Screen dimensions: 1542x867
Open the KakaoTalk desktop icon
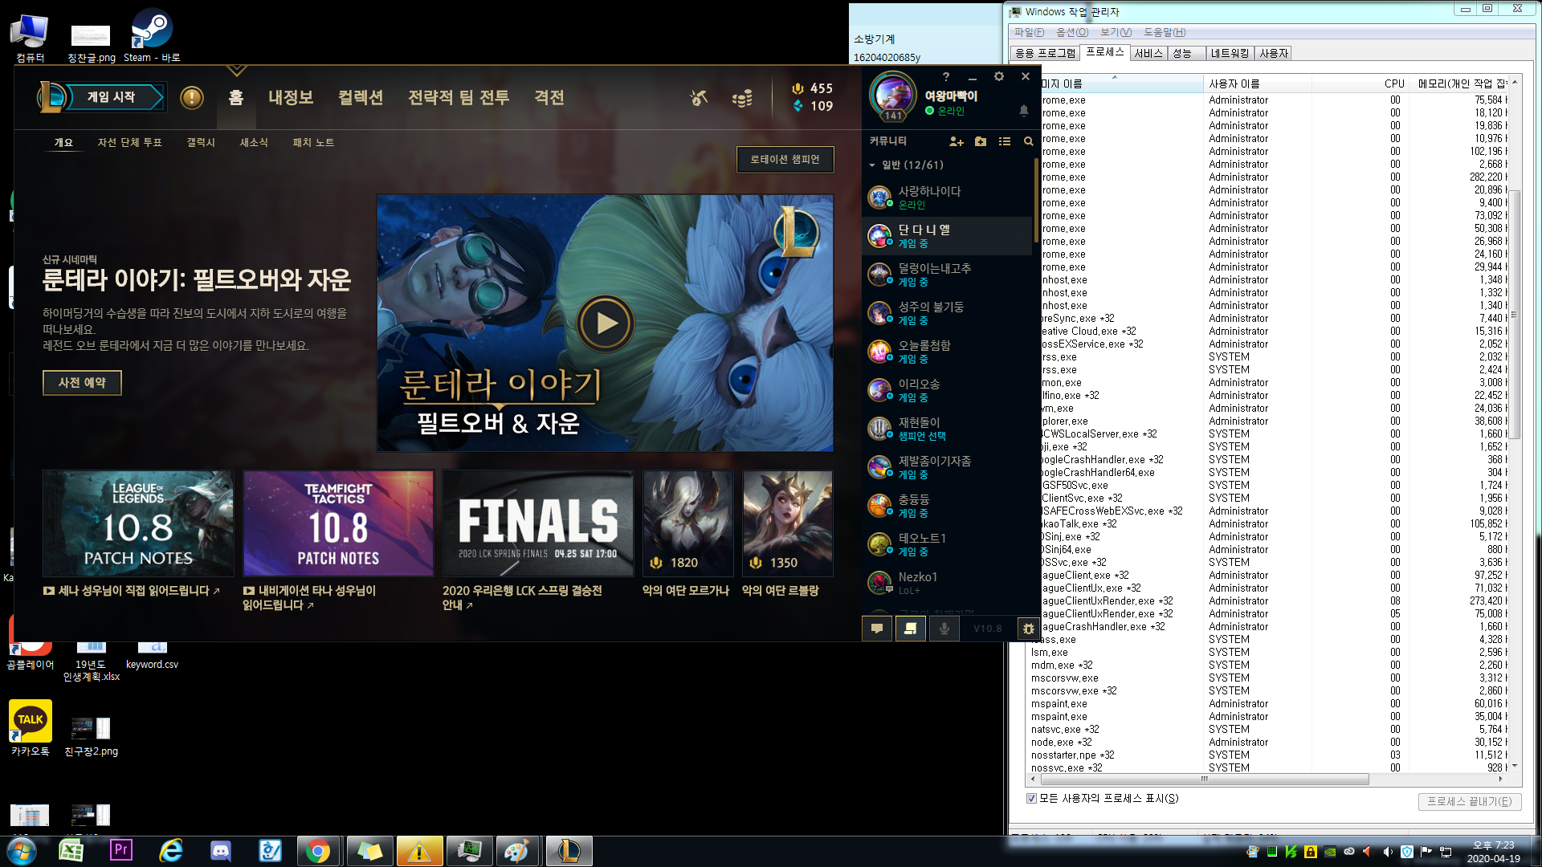31,727
